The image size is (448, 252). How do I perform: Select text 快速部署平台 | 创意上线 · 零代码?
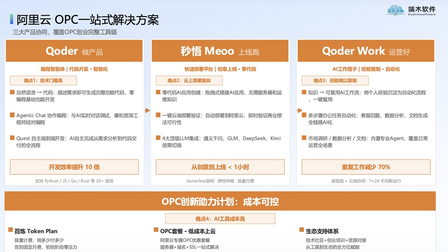coord(220,69)
